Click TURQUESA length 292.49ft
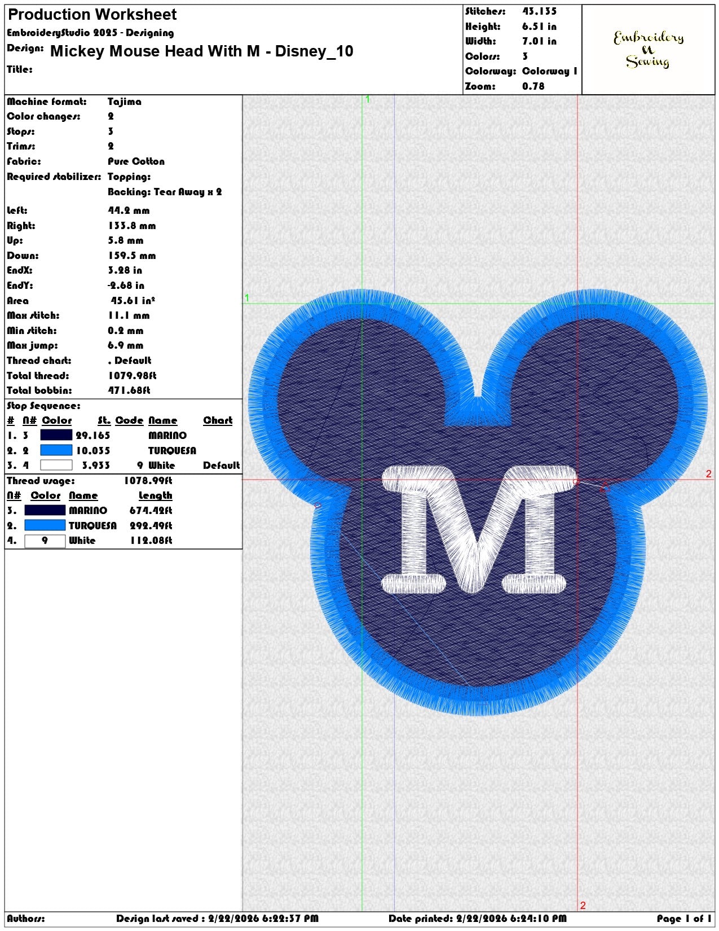 tap(151, 526)
